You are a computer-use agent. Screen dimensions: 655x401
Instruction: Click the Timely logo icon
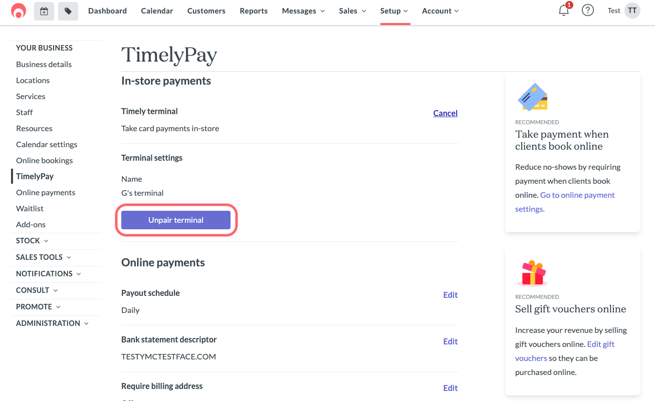click(19, 11)
